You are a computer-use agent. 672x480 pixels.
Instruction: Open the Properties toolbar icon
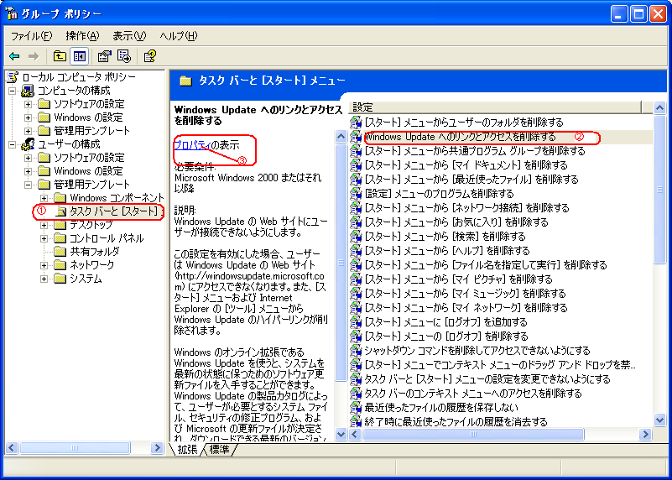point(104,56)
